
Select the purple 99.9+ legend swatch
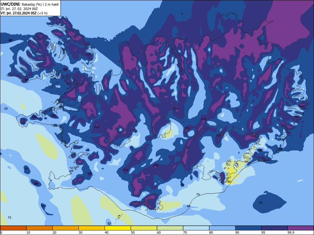pos(300,228)
